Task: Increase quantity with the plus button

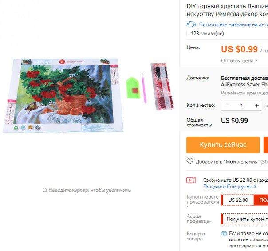Action: click(x=257, y=106)
